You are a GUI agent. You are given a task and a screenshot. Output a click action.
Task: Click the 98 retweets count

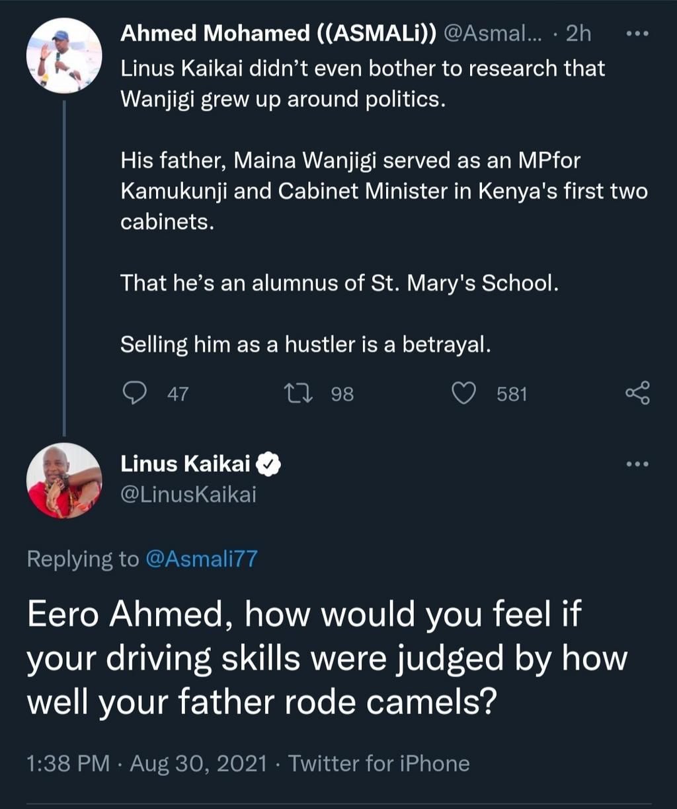[x=342, y=394]
